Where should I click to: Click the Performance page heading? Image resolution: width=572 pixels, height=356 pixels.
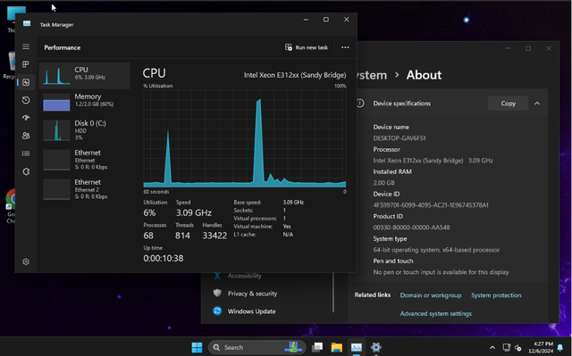pos(63,47)
